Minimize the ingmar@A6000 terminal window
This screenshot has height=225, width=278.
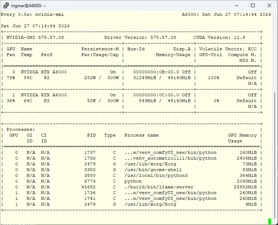click(237, 5)
